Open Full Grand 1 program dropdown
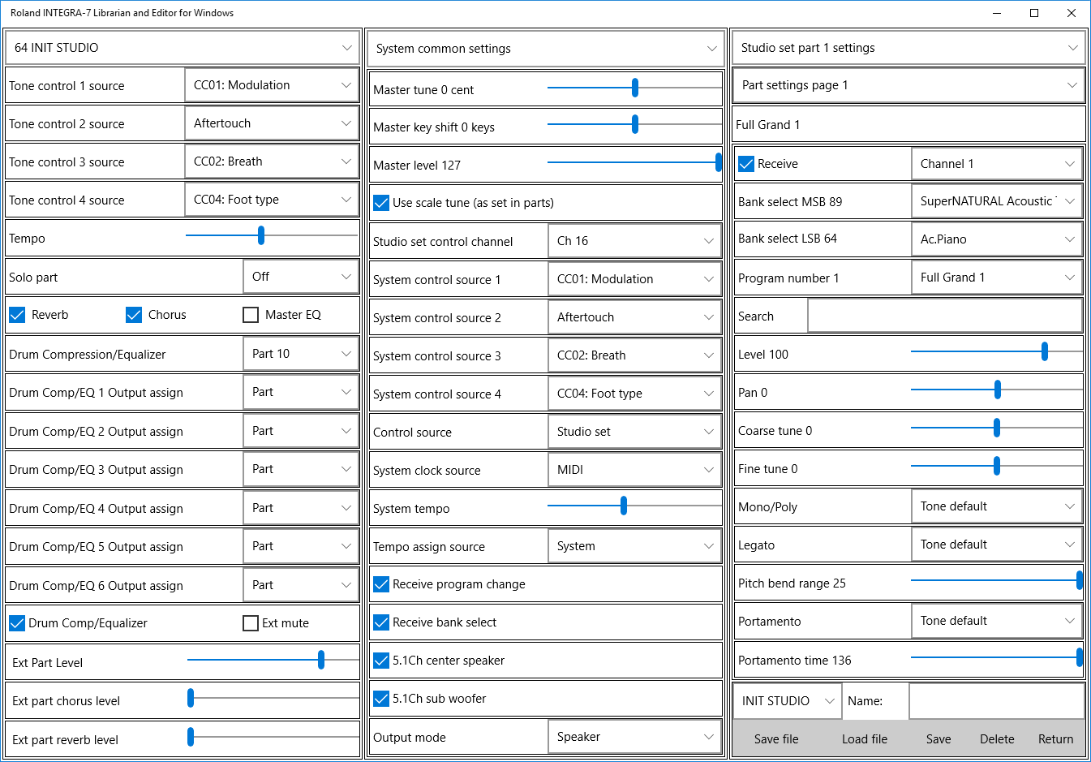 pyautogui.click(x=997, y=278)
